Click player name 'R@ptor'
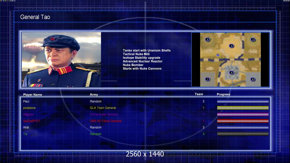The height and width of the screenshot is (163, 290). click(x=29, y=114)
